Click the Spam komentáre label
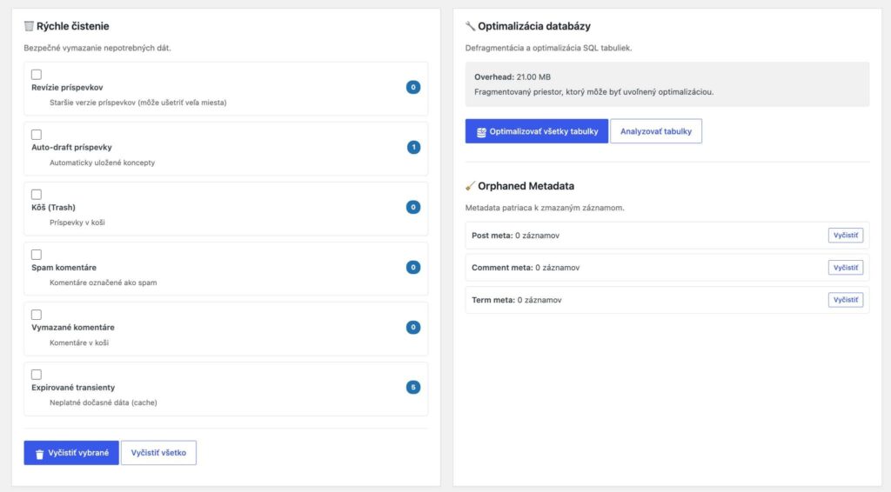The height and width of the screenshot is (492, 891). tap(64, 268)
